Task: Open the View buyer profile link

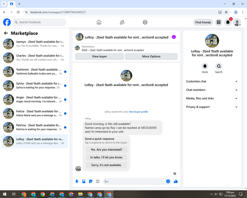Action: 138,112
